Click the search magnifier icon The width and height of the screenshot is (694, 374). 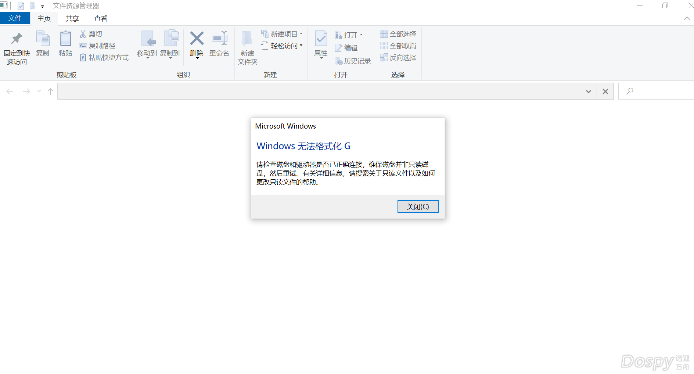click(630, 91)
